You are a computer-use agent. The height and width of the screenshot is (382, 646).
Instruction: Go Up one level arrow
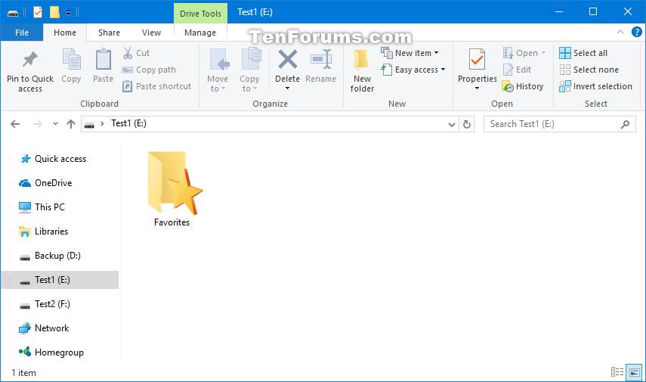[71, 124]
